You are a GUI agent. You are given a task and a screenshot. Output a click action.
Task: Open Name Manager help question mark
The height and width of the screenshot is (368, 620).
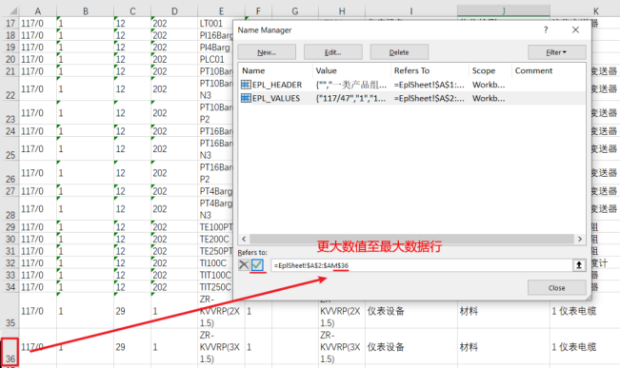point(546,30)
